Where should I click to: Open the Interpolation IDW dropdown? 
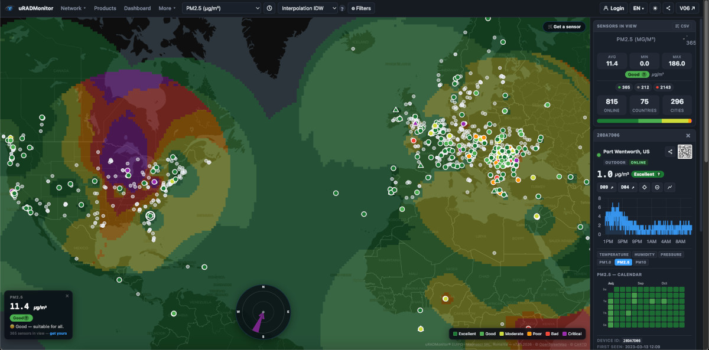pyautogui.click(x=307, y=8)
